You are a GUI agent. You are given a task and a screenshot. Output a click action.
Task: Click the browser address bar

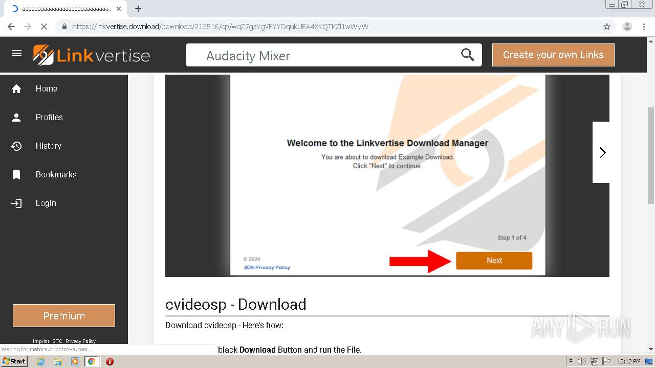click(327, 27)
